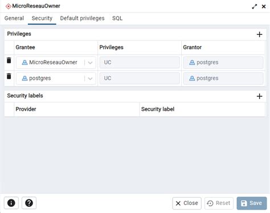The height and width of the screenshot is (213, 270).
Task: Maximize the dialog using expand arrows icon
Action: pyautogui.click(x=254, y=6)
